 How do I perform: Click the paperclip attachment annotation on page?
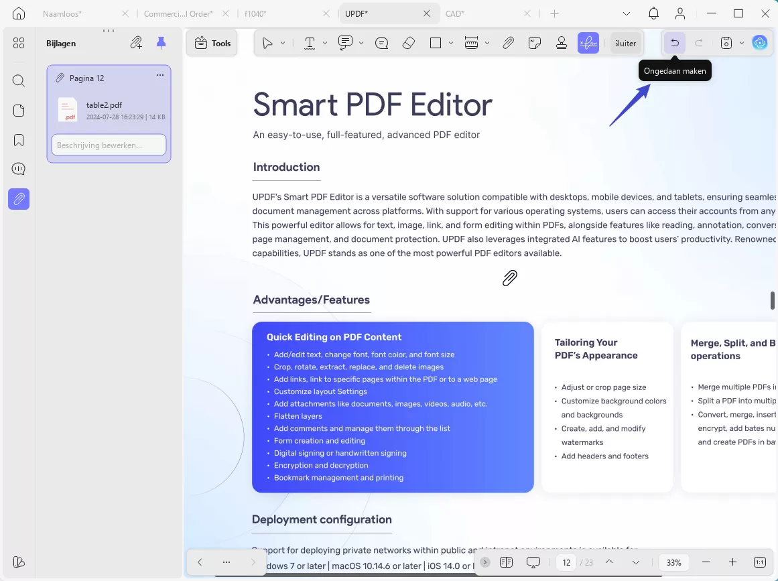pos(509,278)
